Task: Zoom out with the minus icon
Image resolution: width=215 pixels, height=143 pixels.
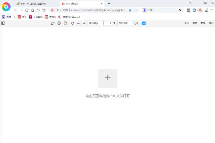Action: pyautogui.click(x=78, y=23)
